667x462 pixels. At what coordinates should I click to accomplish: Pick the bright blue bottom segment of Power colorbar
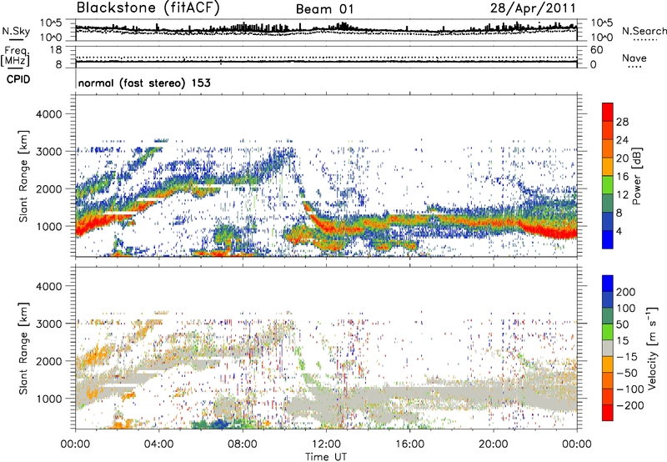pos(608,240)
